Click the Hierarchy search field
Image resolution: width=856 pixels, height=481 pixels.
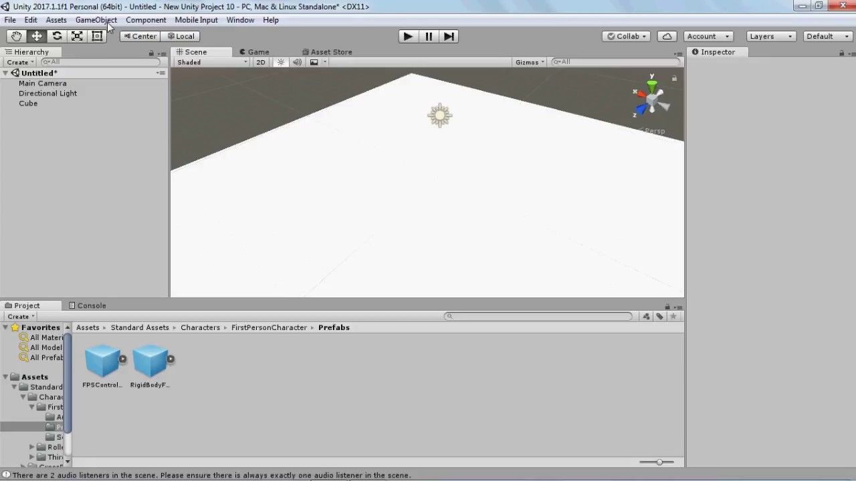click(101, 62)
